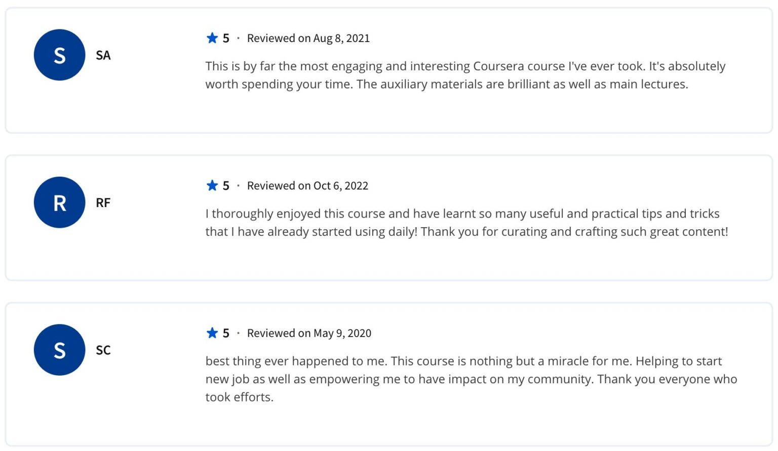Click the star icon in SA's review
The width and height of the screenshot is (778, 451).
coord(212,38)
